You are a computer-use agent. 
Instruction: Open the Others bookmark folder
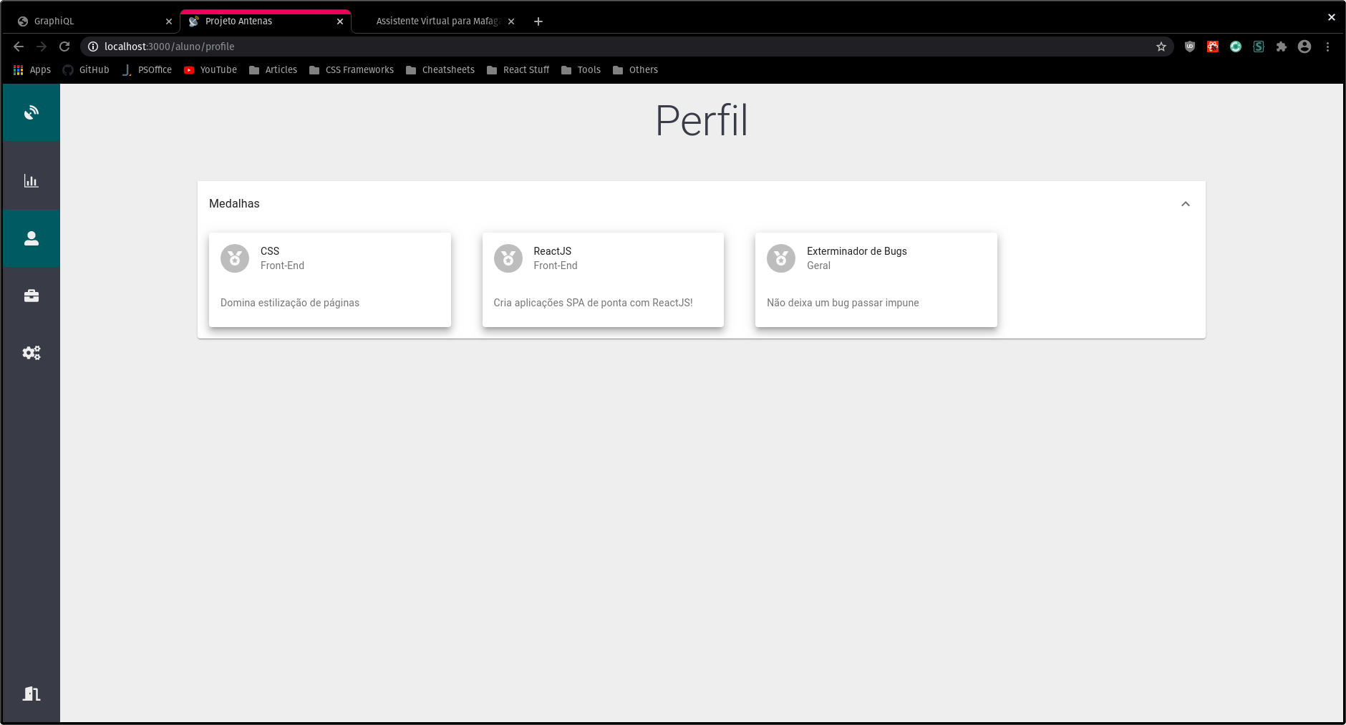[635, 70]
